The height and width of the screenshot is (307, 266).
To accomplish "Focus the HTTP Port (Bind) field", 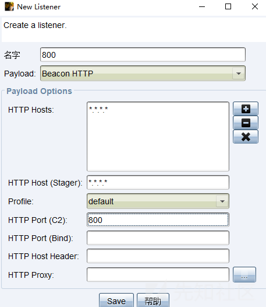I will point(158,238).
